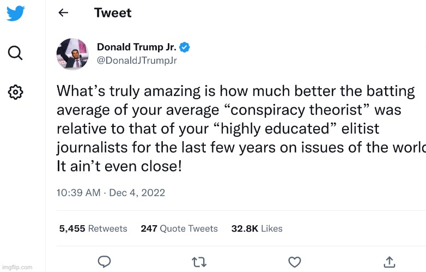Open the settings gear in sidebar
Screen dimensions: 426x272
(16, 92)
